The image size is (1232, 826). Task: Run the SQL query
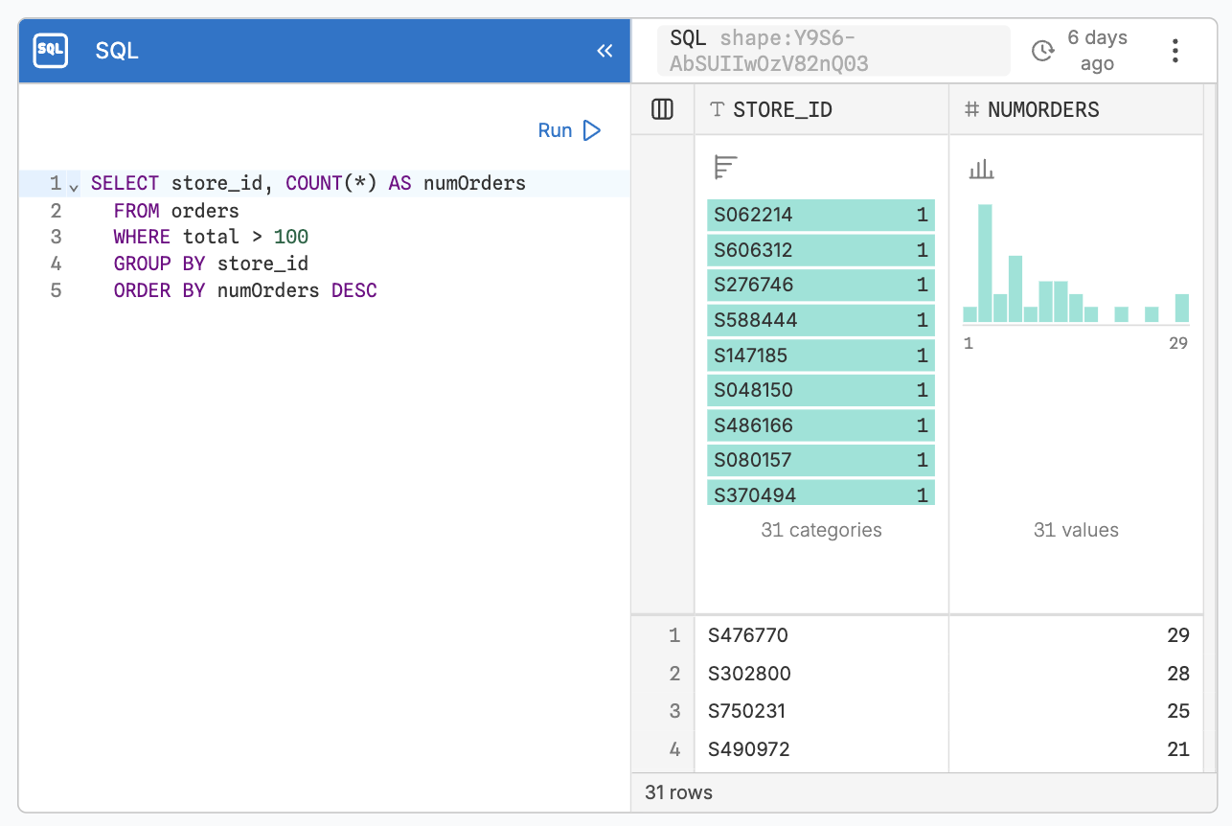(x=569, y=130)
